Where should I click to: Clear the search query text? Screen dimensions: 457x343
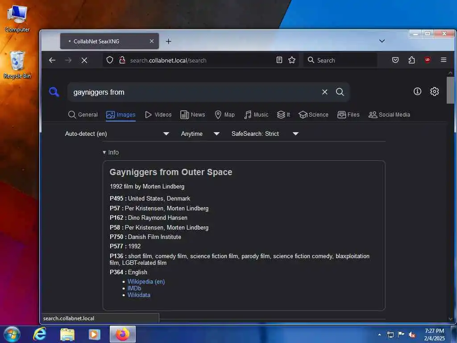click(x=325, y=92)
